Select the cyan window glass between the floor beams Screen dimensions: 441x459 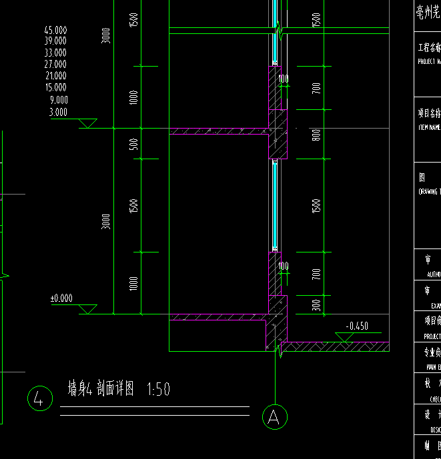coord(275,205)
